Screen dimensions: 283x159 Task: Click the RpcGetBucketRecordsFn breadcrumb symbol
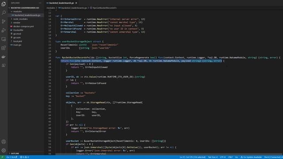point(105,8)
